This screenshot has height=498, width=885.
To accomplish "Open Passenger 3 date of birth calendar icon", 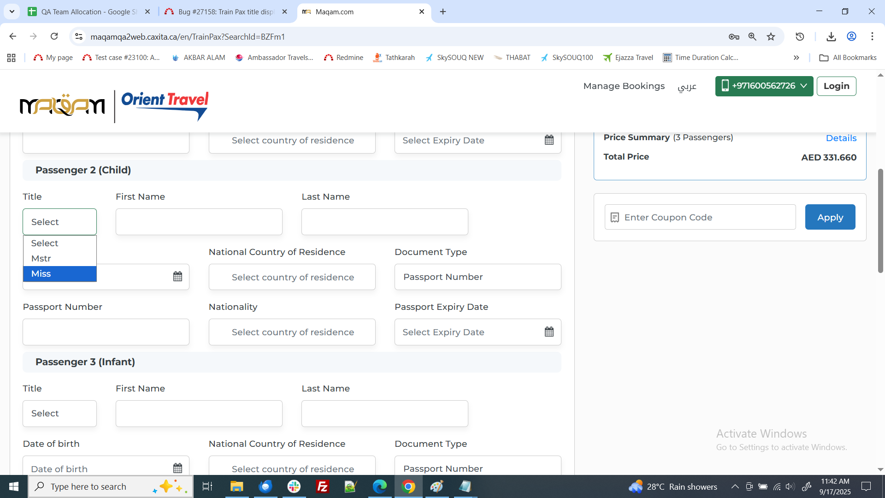I will pos(177,468).
